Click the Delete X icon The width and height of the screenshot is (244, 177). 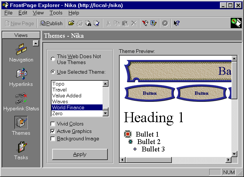coord(134,23)
